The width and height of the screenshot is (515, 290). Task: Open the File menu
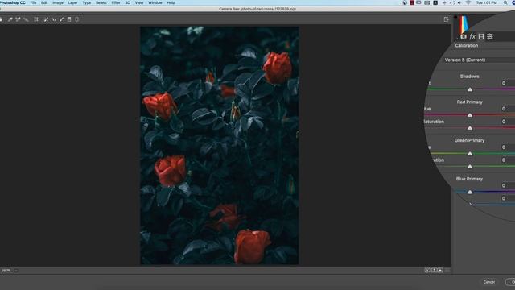33,2
